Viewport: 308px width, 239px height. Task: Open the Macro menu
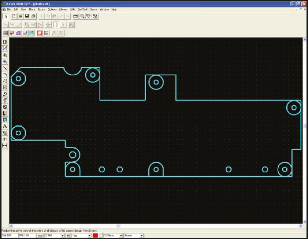click(x=93, y=9)
